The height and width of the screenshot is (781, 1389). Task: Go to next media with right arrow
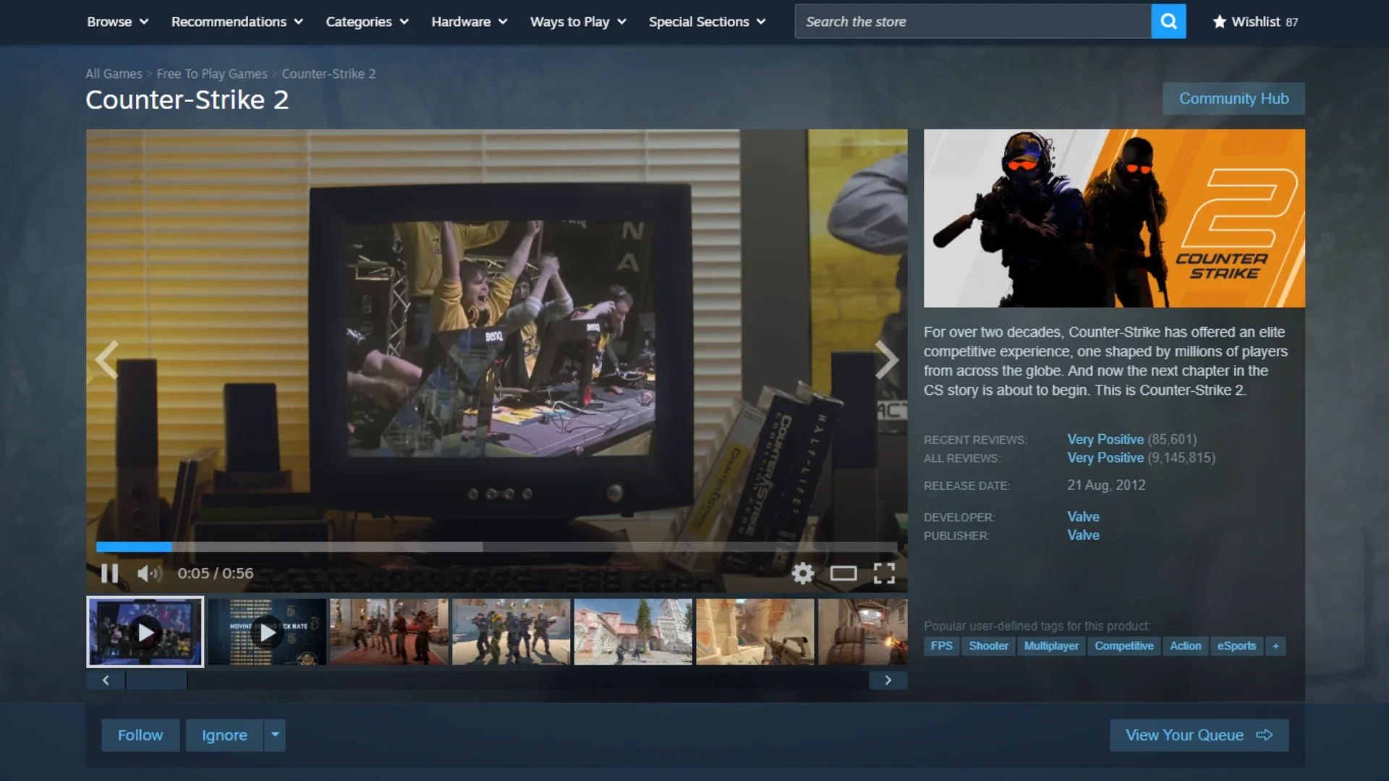point(887,360)
